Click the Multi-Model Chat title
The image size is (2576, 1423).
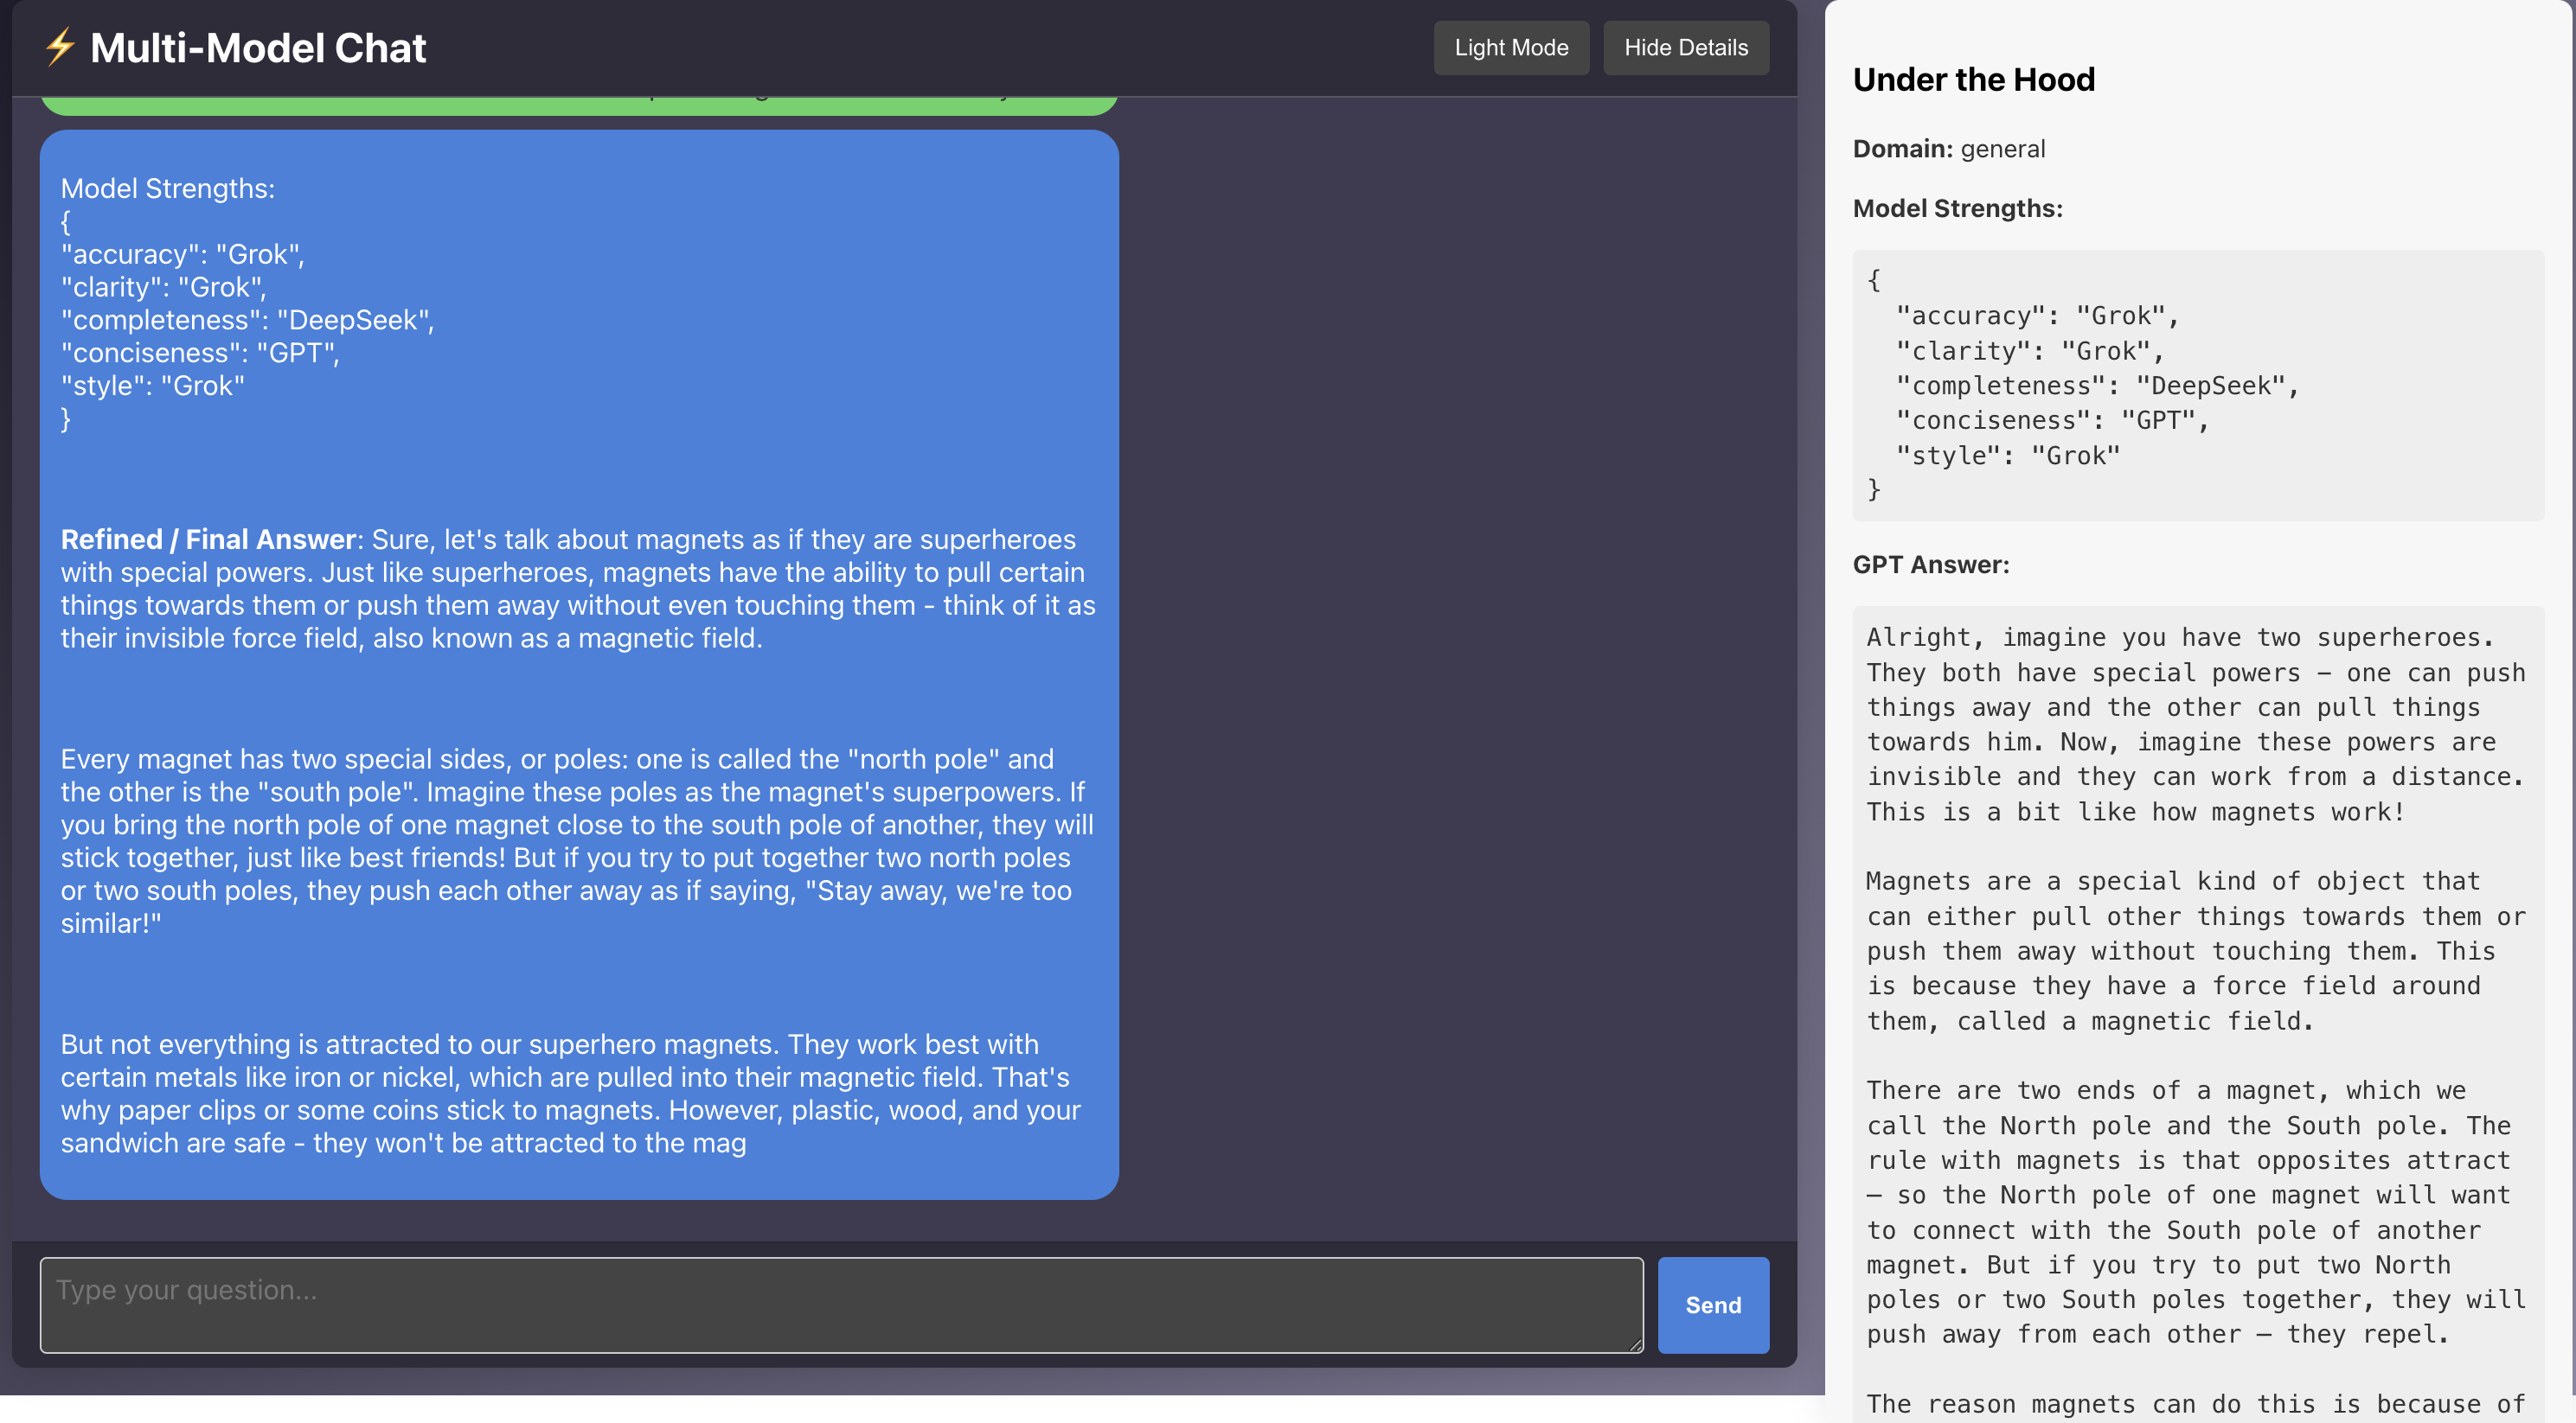point(258,48)
